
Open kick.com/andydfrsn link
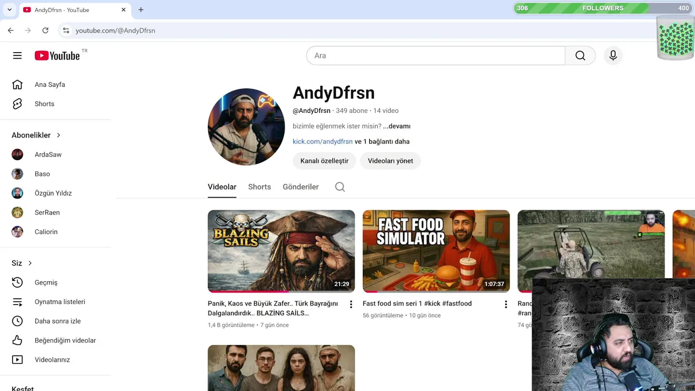tap(323, 142)
